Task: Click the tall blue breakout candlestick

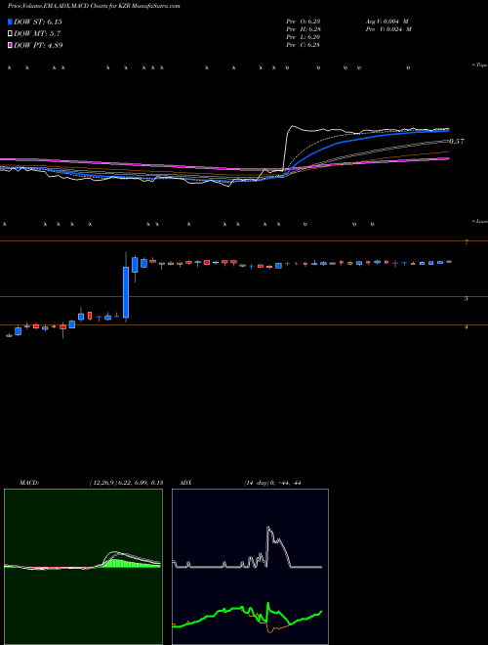Action: 126,292
